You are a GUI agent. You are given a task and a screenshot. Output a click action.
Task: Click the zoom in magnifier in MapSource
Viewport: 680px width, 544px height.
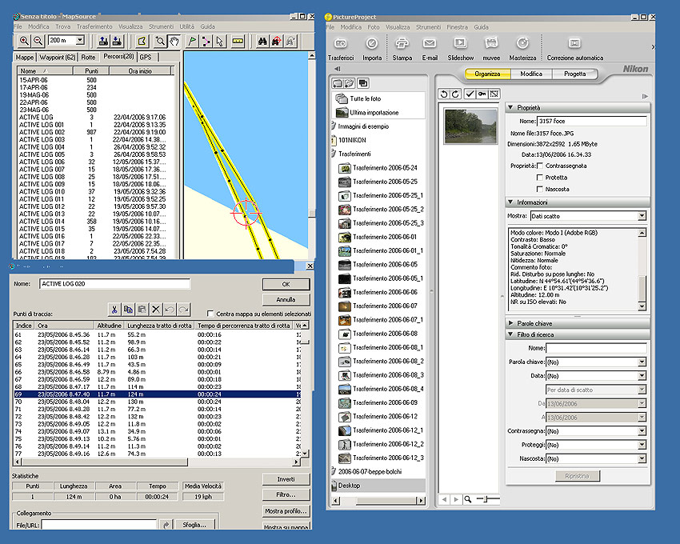pos(24,42)
